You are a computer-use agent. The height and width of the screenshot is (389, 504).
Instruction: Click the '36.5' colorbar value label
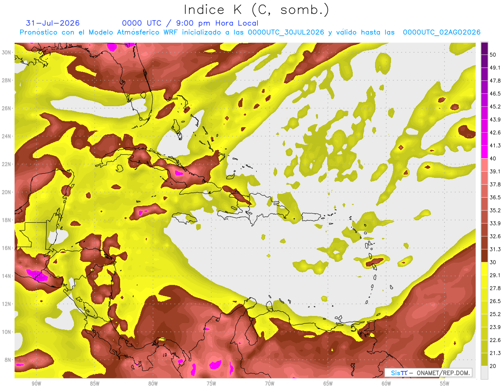[495, 197]
